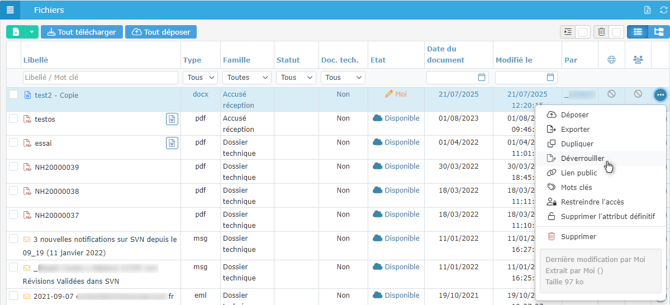This screenshot has width=670, height=305.
Task: Open the Famille filter dropdown
Action: coord(247,78)
